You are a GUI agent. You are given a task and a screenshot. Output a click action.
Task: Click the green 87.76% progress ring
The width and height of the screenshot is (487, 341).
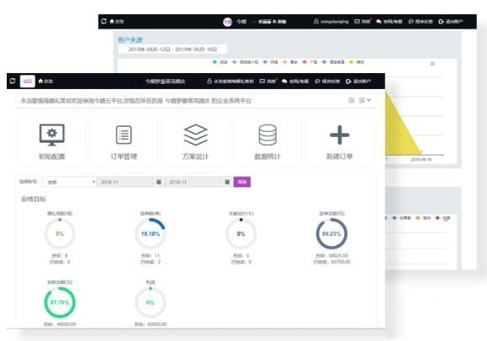pos(60,302)
